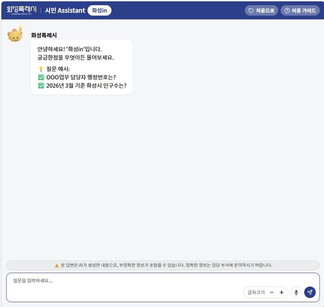Image resolution: width=324 pixels, height=307 pixels.
Task: Click the microphone voice input icon
Action: 296,292
